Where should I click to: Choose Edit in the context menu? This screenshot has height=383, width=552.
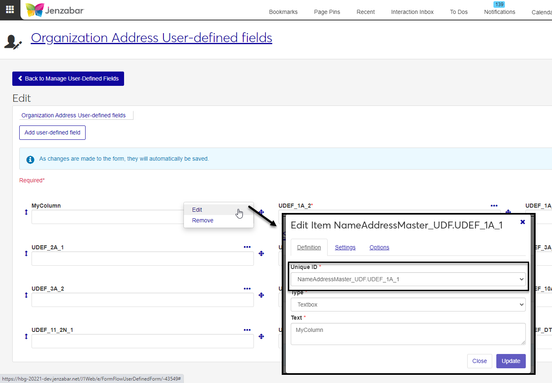point(197,210)
